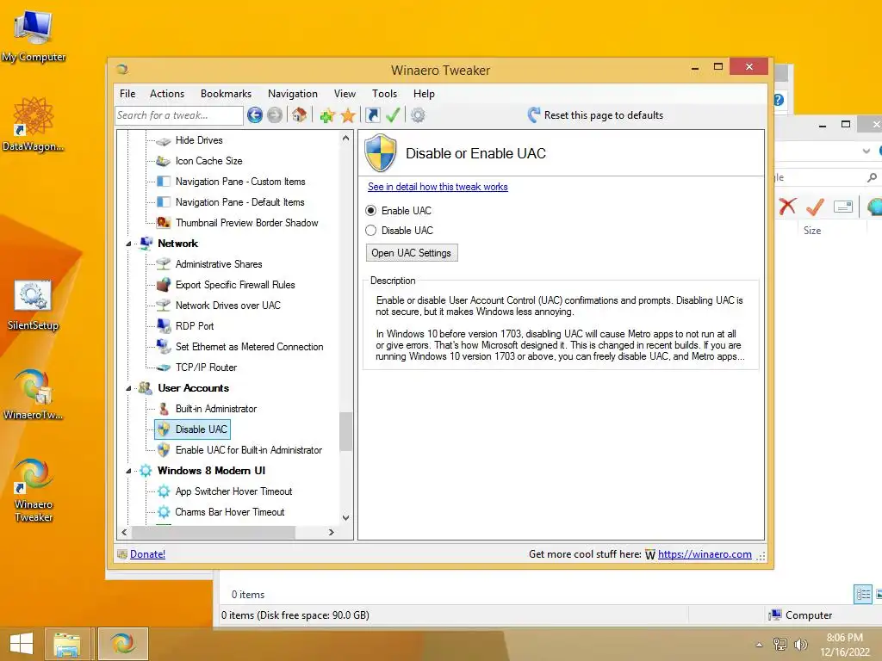Open SilentSetup desktop icon
This screenshot has width=882, height=661.
[33, 305]
